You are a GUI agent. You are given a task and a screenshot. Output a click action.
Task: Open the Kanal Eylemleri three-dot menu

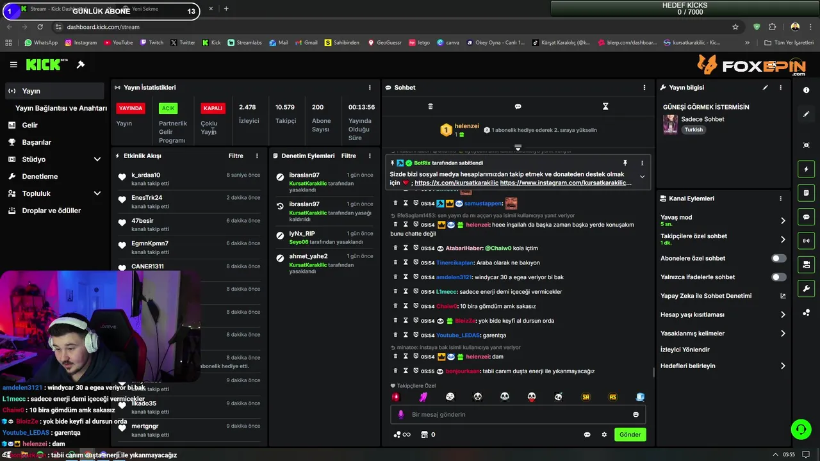click(x=780, y=198)
